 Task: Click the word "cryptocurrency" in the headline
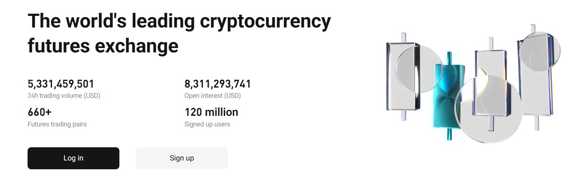(265, 21)
